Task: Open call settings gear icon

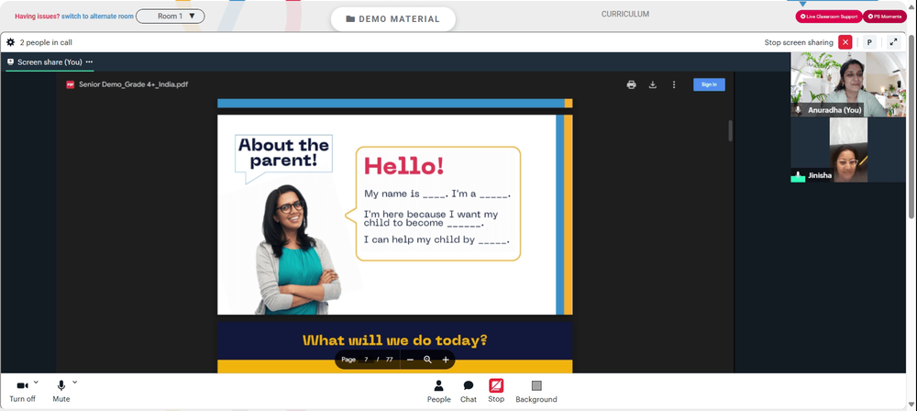Action: coord(10,42)
